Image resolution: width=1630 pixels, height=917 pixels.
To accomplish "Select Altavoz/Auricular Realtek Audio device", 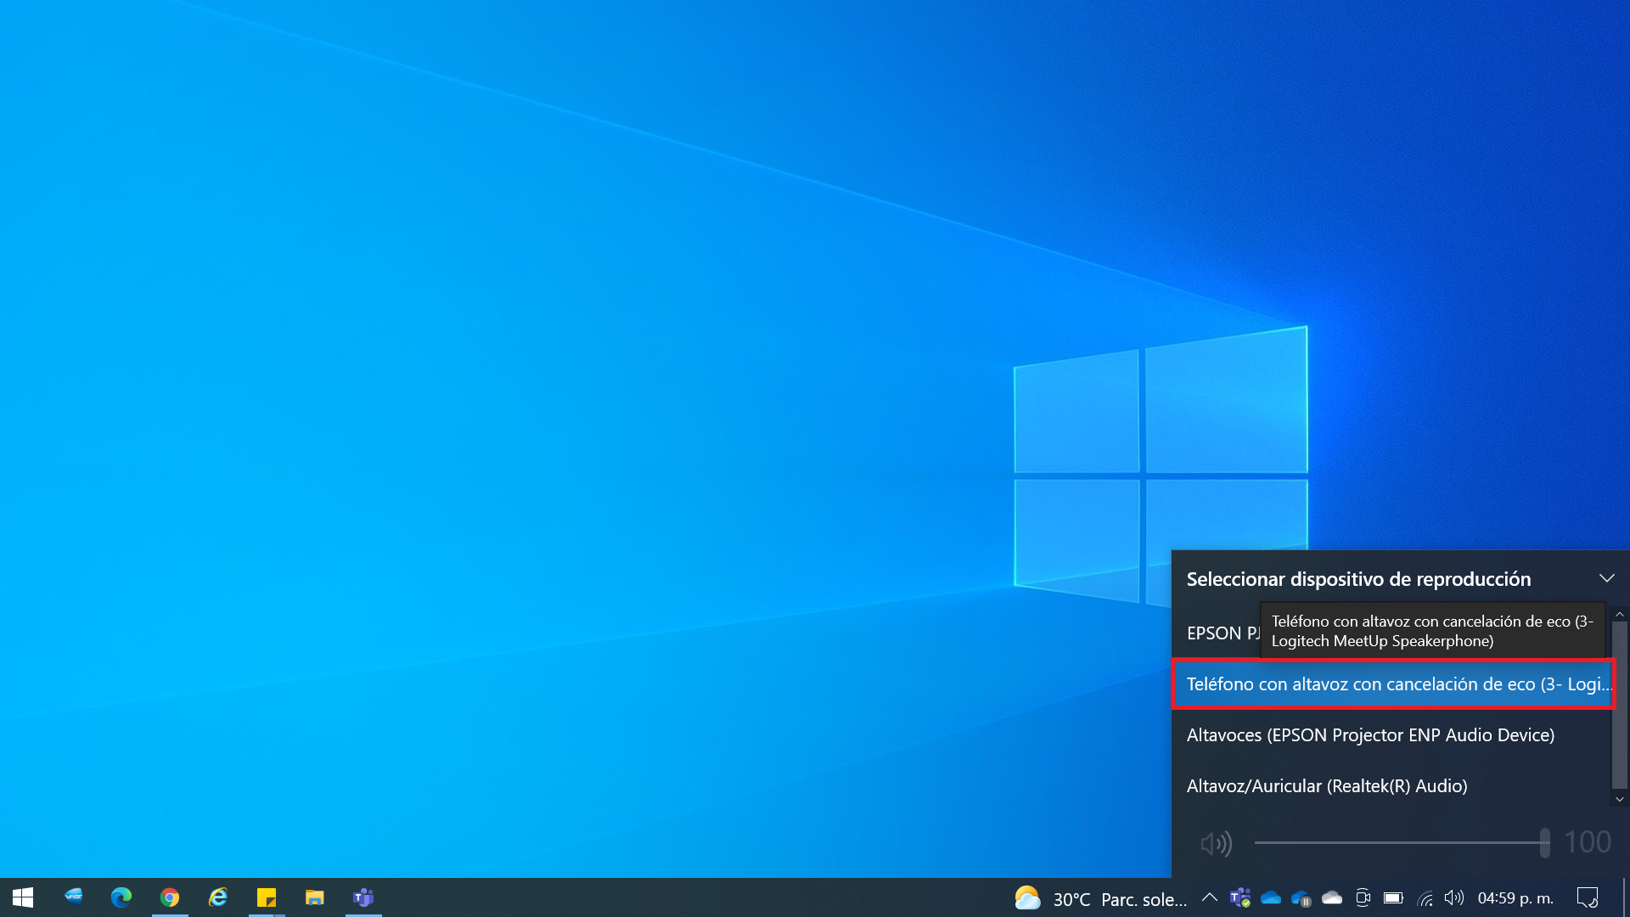I will [x=1326, y=786].
